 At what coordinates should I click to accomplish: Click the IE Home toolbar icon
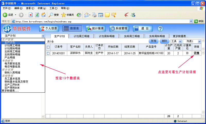(x=44, y=15)
